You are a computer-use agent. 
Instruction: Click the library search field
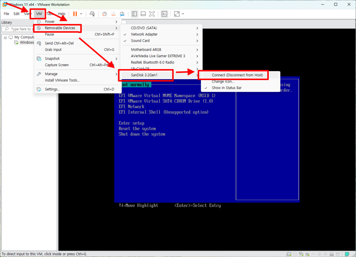[18, 29]
